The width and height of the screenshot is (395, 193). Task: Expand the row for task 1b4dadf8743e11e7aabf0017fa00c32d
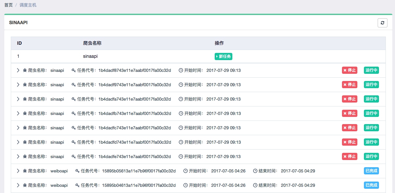click(x=18, y=70)
